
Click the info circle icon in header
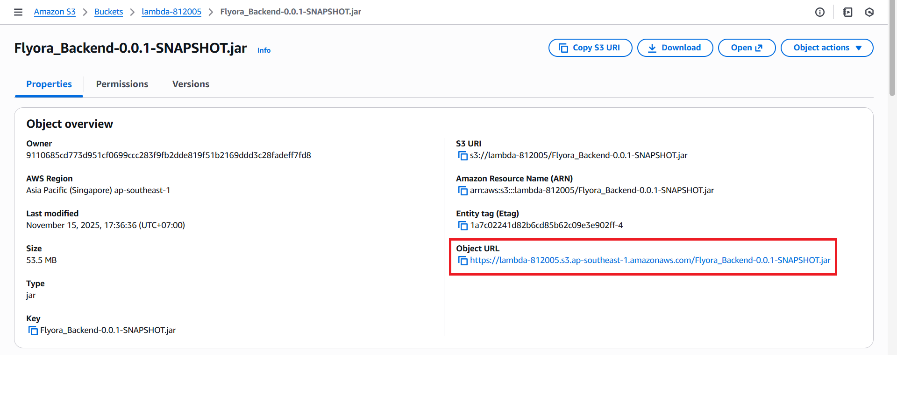click(x=819, y=12)
